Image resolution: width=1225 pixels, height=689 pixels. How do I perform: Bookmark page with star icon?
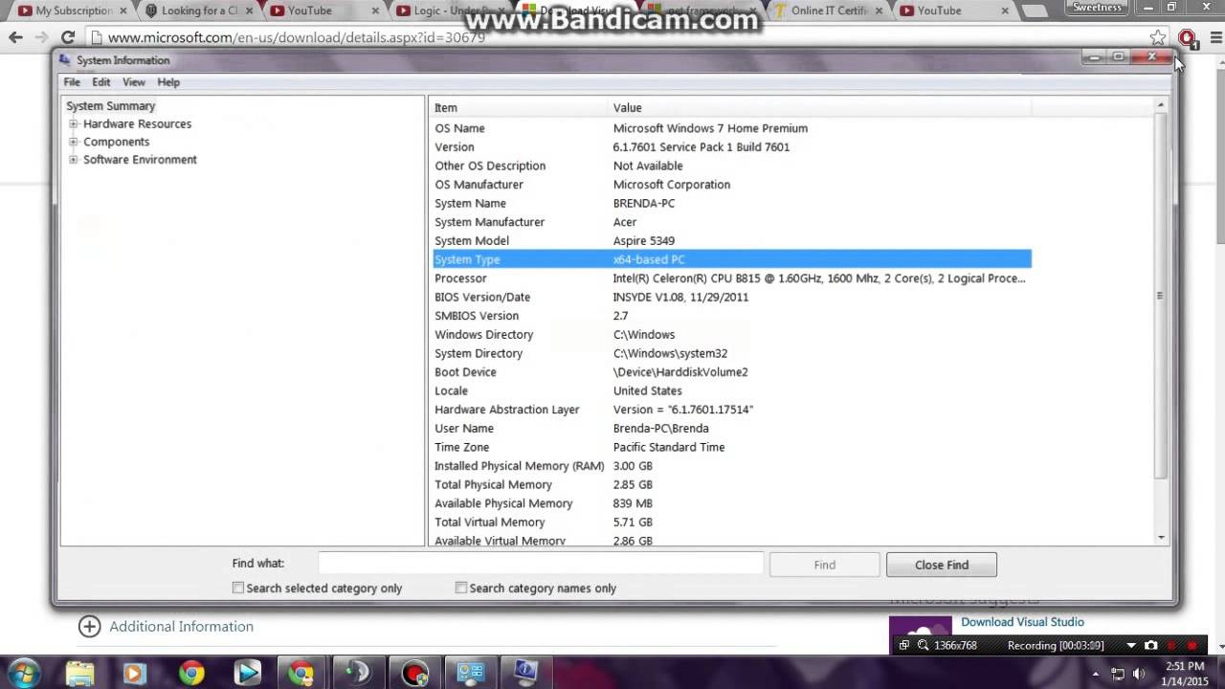(1158, 37)
